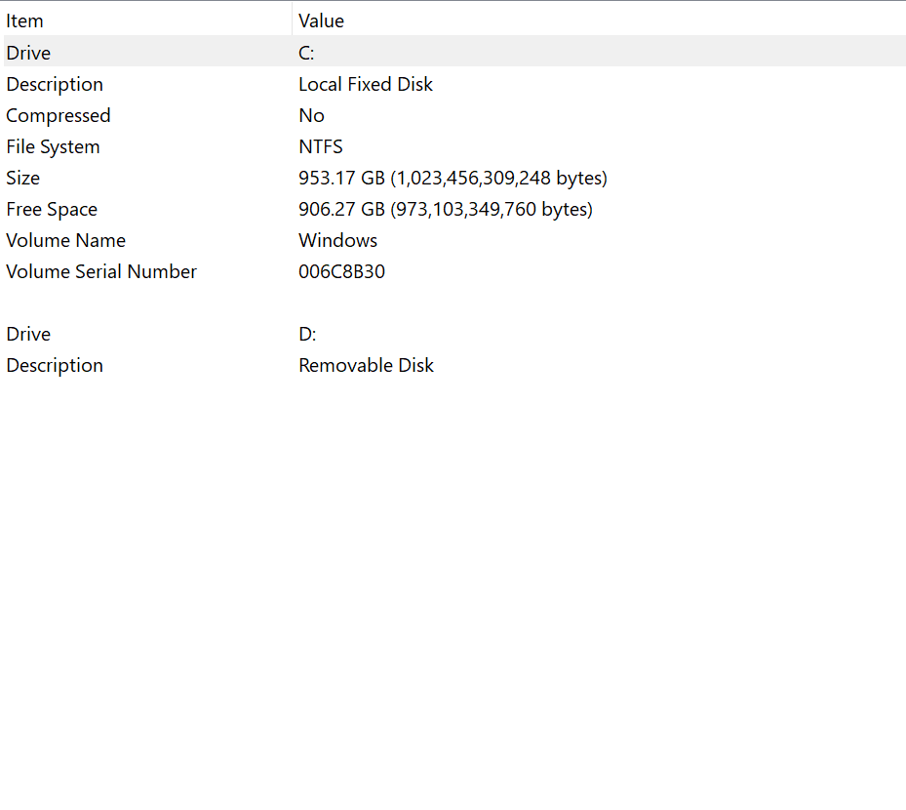Select the Compressed value No
The width and height of the screenshot is (906, 810).
point(311,115)
